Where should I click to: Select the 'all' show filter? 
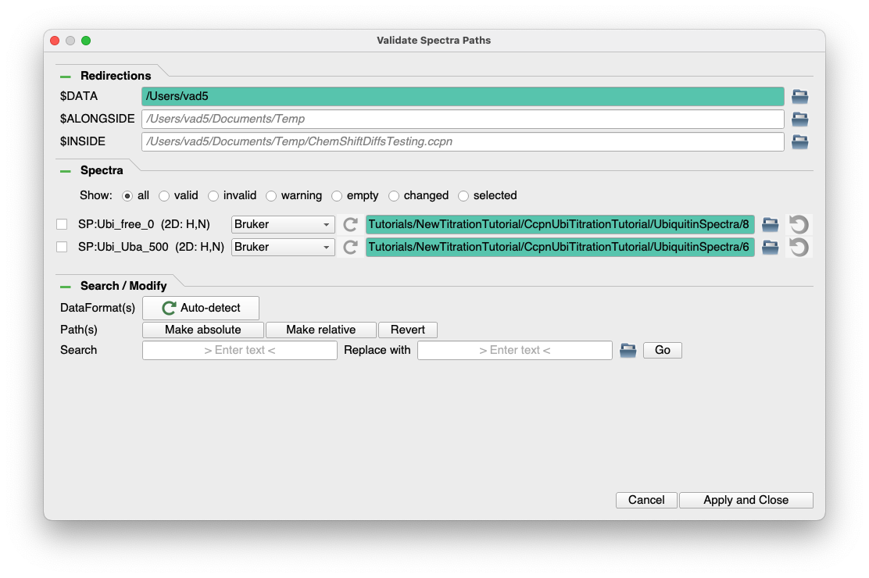click(127, 195)
